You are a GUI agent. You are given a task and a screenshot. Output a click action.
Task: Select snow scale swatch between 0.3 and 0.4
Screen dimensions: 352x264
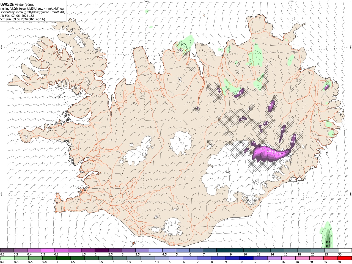click(20, 251)
